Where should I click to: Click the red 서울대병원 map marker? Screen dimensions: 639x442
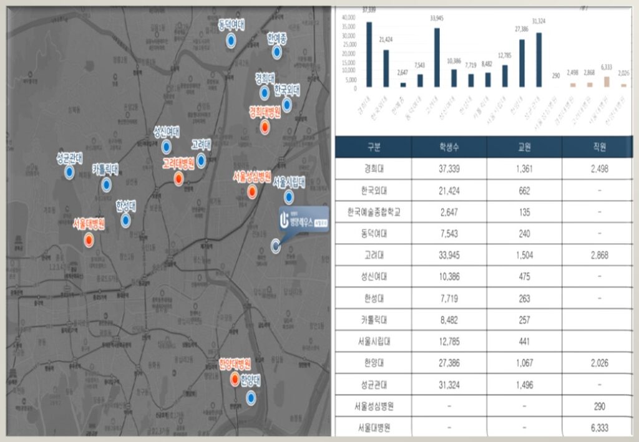pos(89,239)
